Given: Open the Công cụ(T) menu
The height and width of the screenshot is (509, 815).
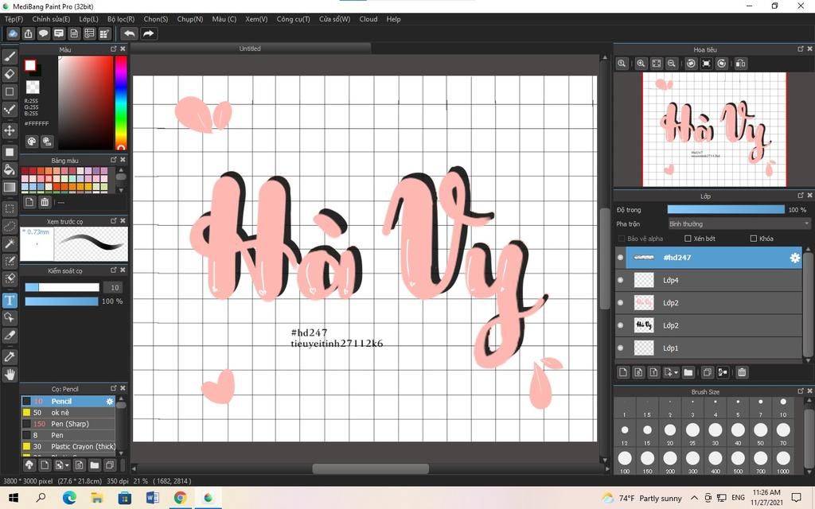Looking at the screenshot, I should point(293,19).
